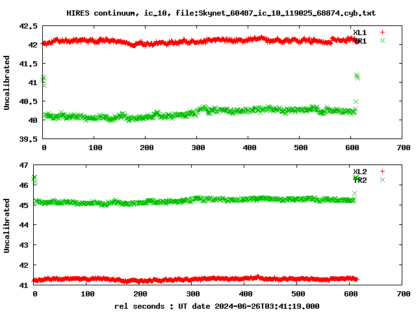
Task: Click the top plot's Uncalibrated axis label
Action: [6, 83]
